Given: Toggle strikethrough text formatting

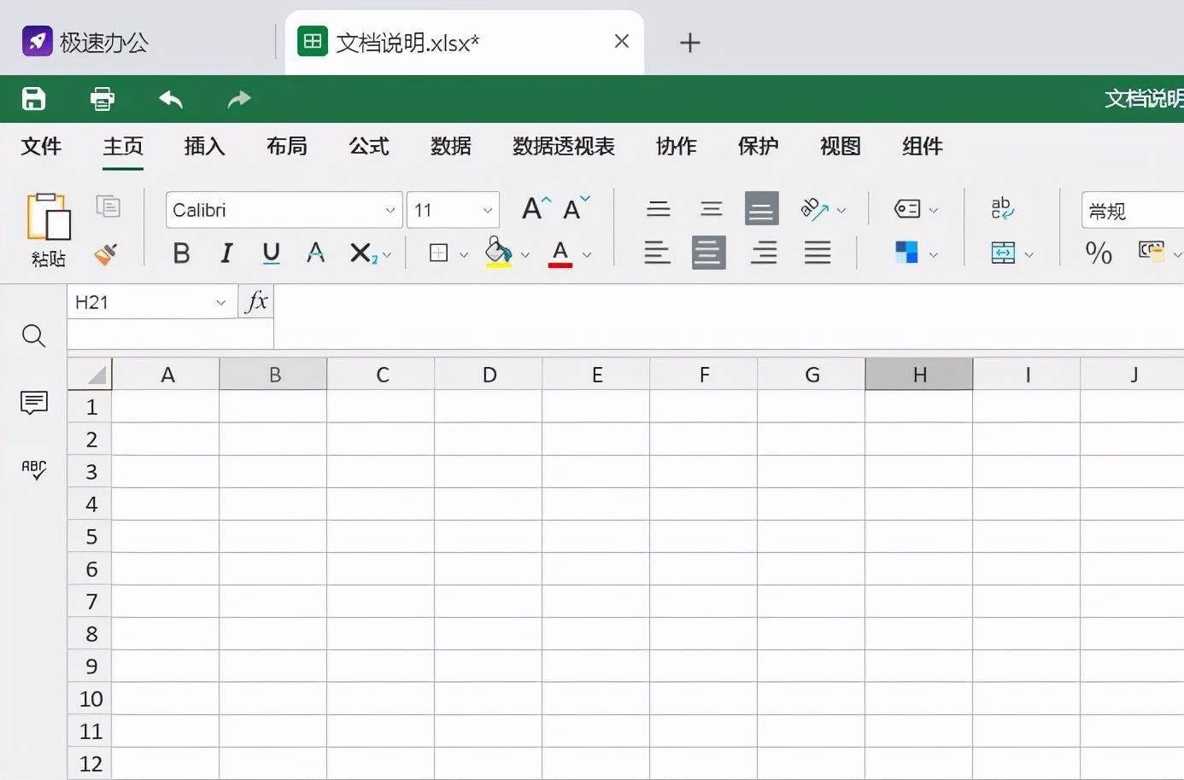Looking at the screenshot, I should (x=315, y=253).
